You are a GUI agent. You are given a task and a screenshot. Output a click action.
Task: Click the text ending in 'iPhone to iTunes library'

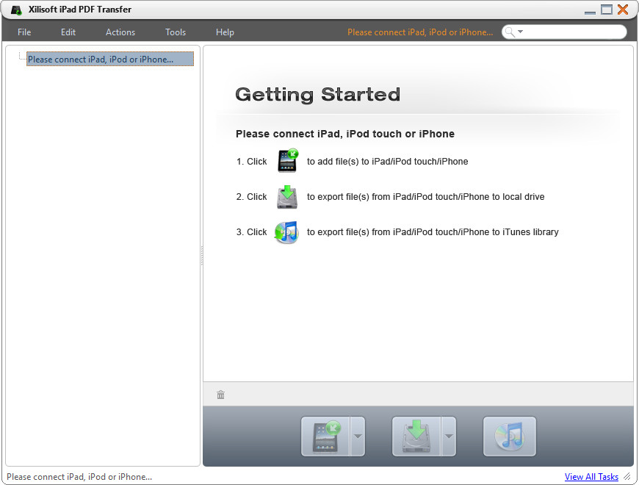click(433, 232)
